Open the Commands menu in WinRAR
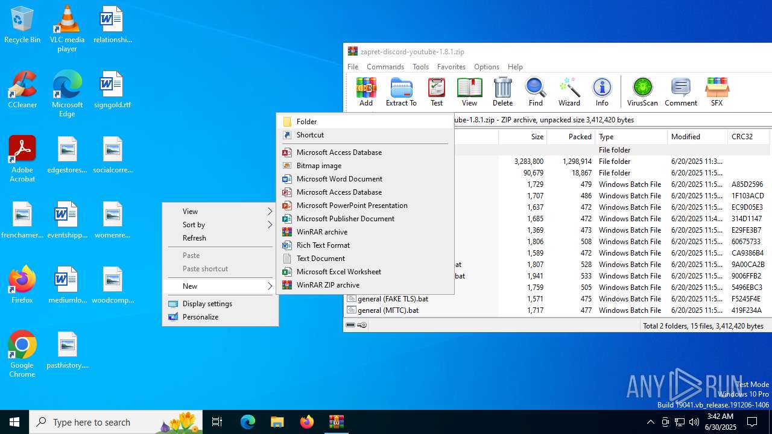This screenshot has width=772, height=434. pos(385,66)
